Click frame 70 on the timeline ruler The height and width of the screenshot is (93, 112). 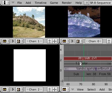[81, 84]
